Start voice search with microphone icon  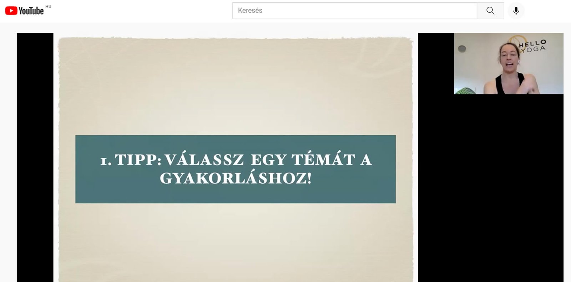point(516,11)
